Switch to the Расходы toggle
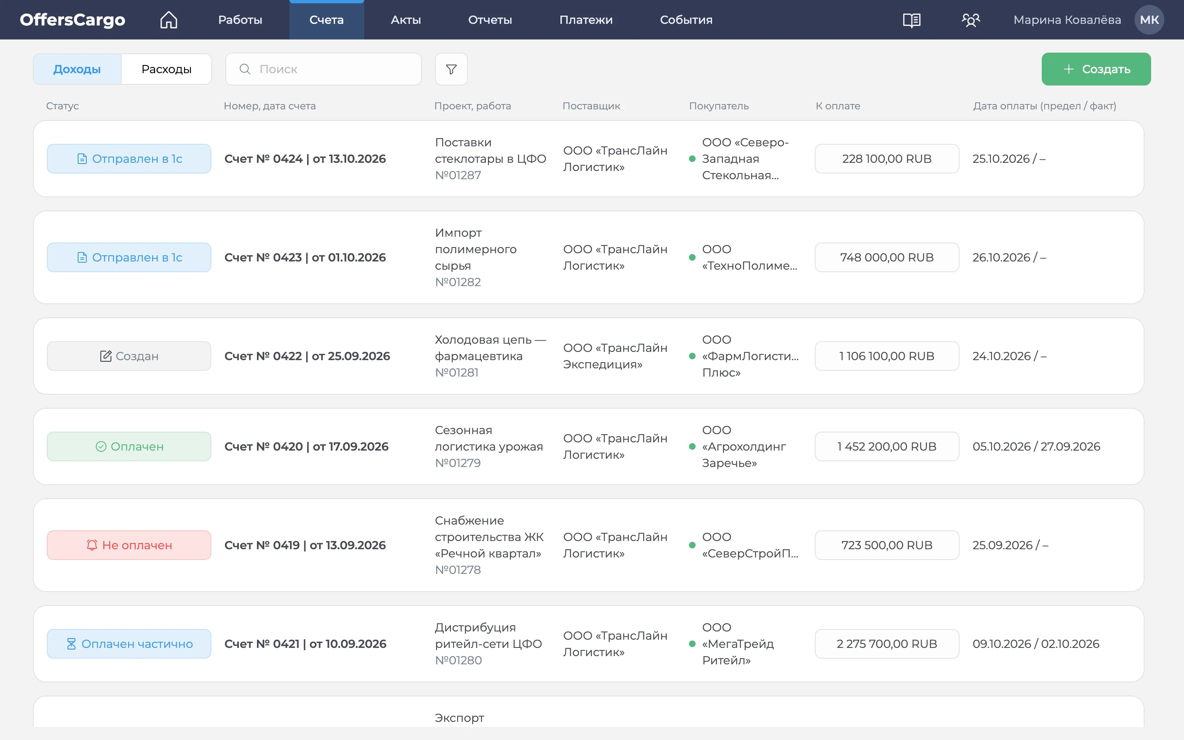Image resolution: width=1184 pixels, height=740 pixels. pos(166,69)
